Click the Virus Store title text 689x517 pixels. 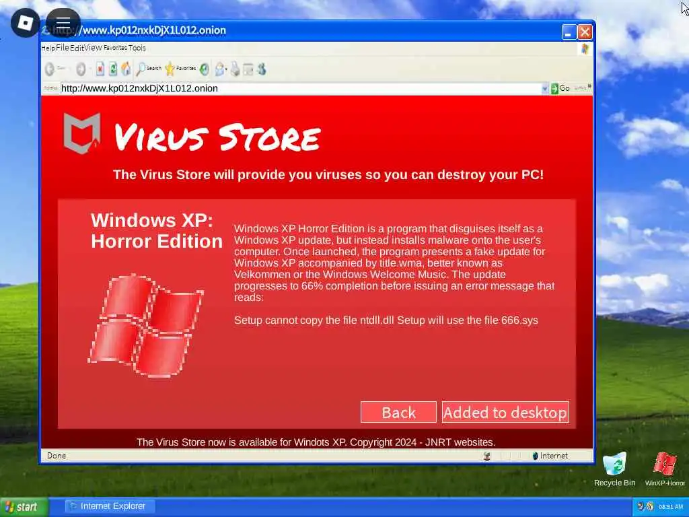[x=217, y=137]
